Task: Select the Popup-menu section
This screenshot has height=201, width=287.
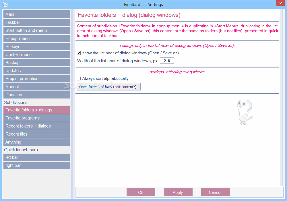Action: [x=37, y=38]
